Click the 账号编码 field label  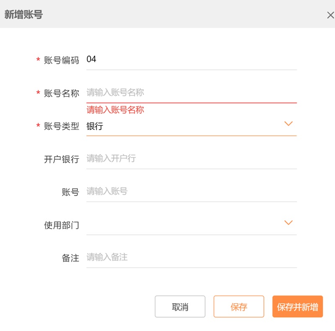62,60
